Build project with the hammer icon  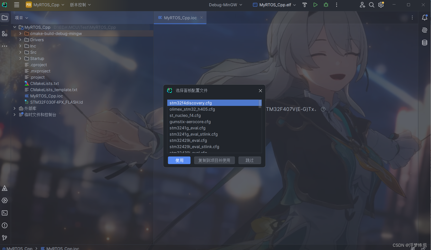tap(304, 5)
